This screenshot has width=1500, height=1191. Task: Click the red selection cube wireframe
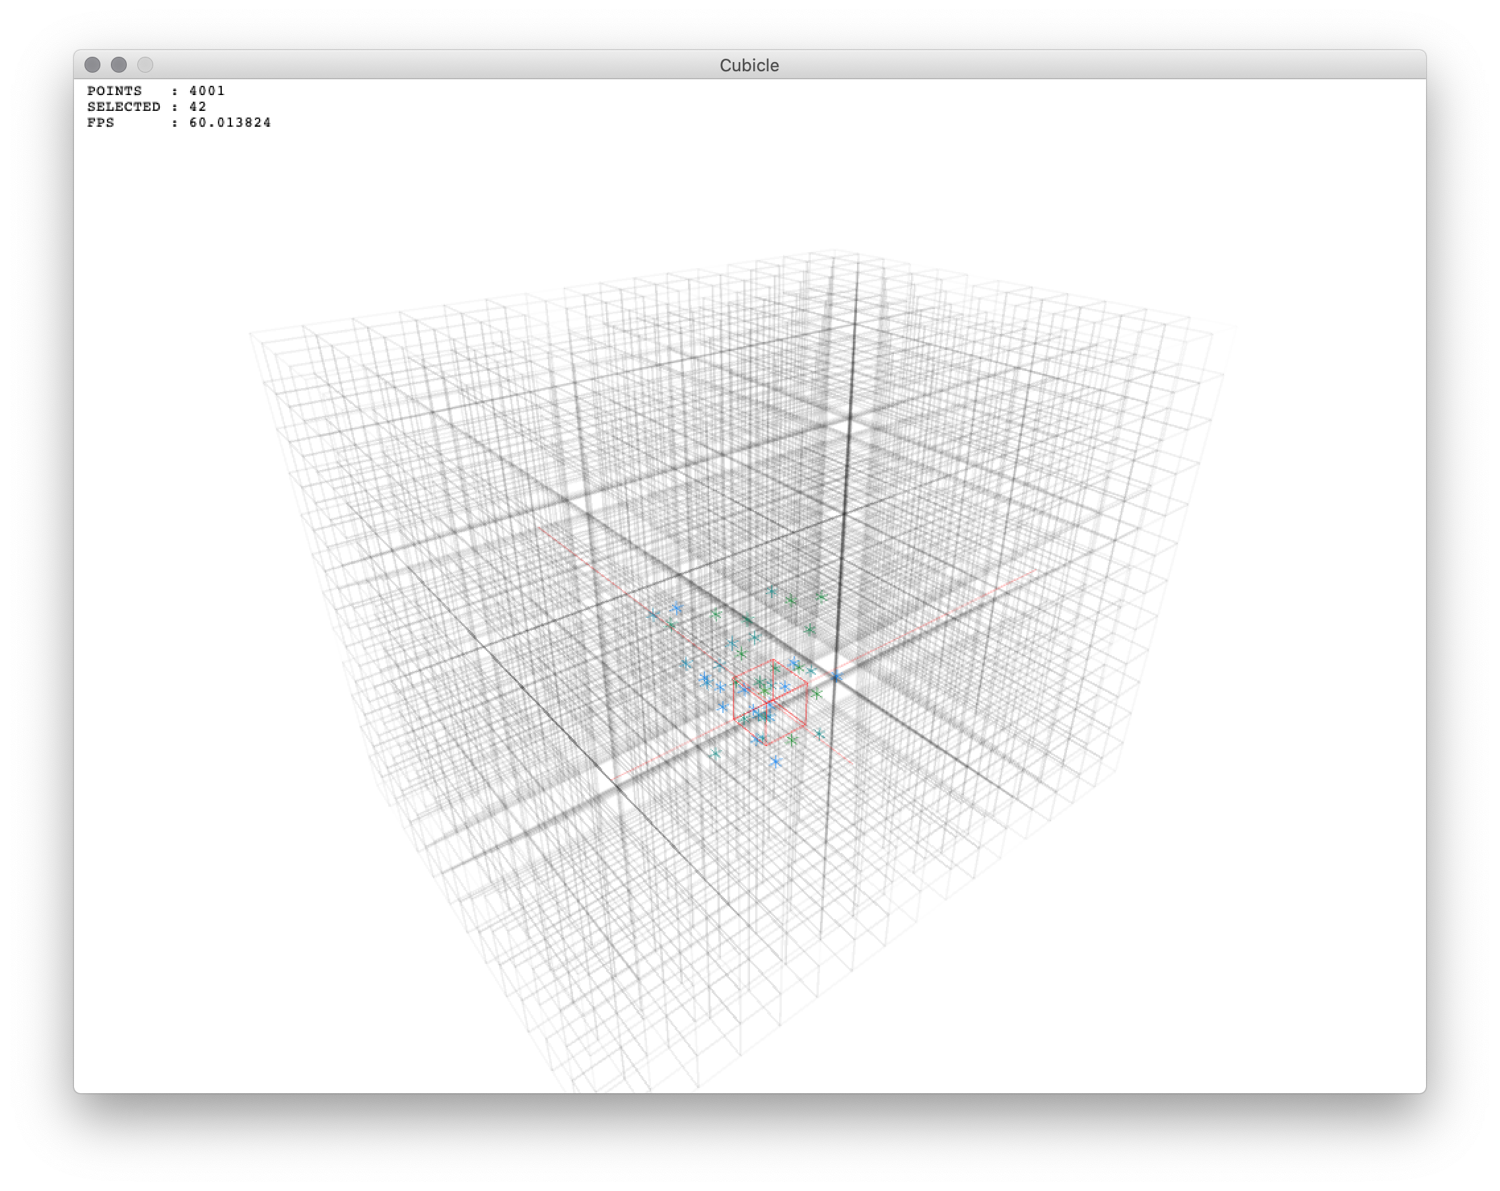[770, 702]
